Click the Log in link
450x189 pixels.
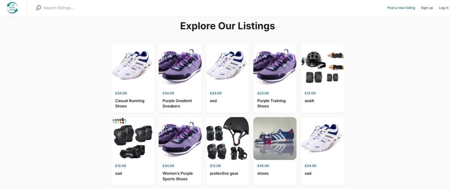pos(443,8)
